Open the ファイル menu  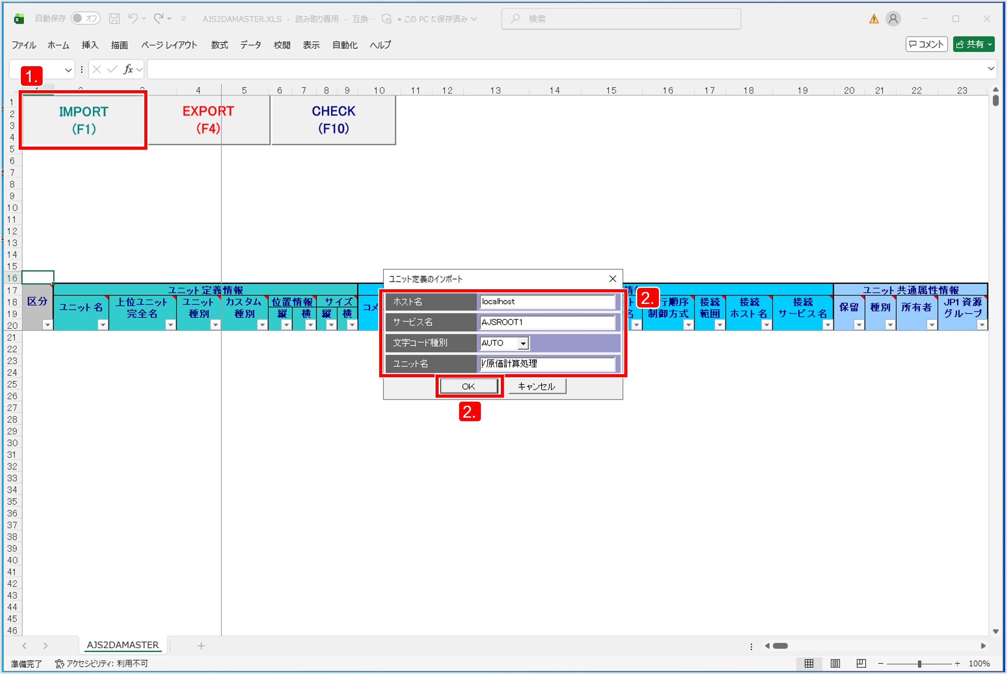24,45
